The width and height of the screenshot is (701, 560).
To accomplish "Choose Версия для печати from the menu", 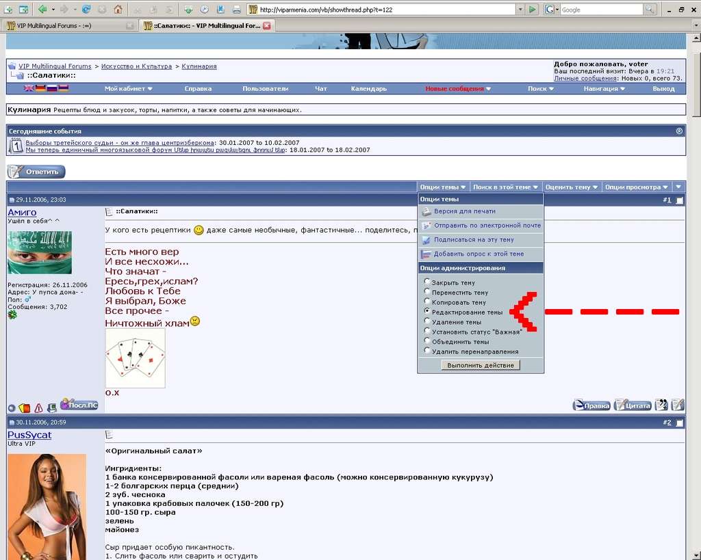I will 464,211.
